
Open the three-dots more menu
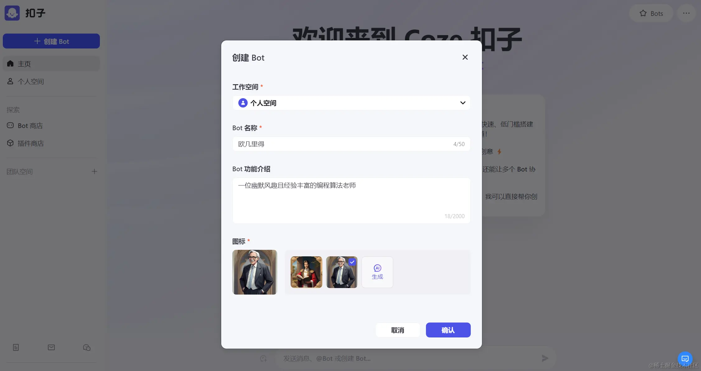pyautogui.click(x=686, y=13)
